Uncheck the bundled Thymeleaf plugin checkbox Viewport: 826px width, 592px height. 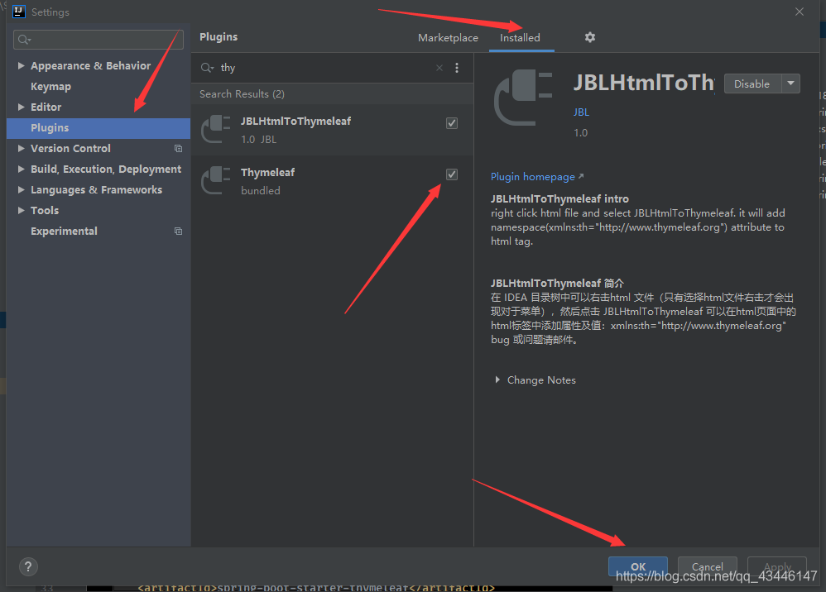pos(451,174)
